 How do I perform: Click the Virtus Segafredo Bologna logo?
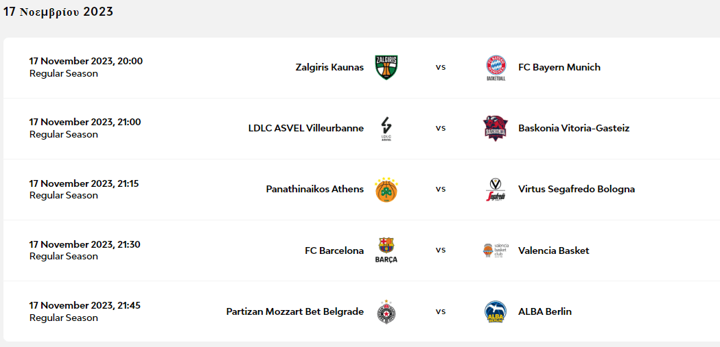(496, 190)
